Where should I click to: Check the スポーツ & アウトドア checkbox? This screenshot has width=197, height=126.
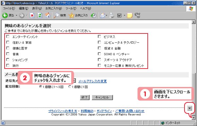(99, 60)
